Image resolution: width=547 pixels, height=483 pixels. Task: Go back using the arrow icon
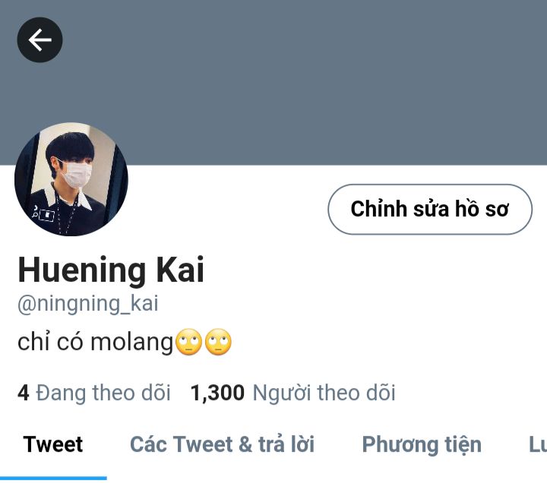(x=40, y=39)
